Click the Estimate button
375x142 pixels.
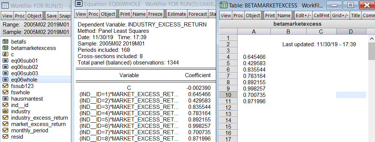click(x=177, y=14)
